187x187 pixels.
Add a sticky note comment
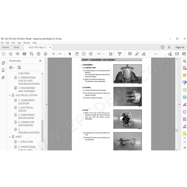point(130,54)
